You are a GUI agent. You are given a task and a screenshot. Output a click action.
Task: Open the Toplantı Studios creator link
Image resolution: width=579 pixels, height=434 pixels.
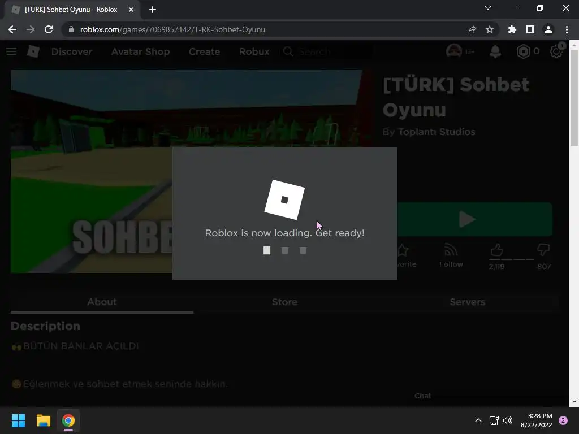(437, 132)
